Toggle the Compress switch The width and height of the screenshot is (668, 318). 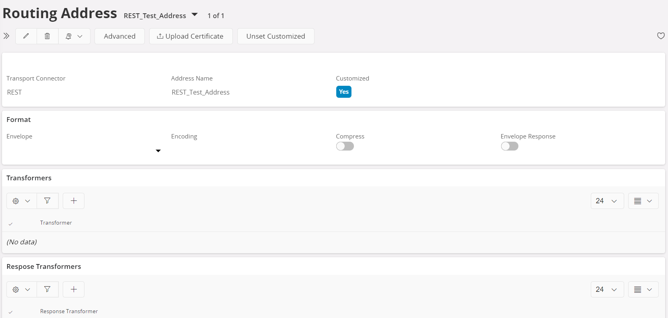(x=345, y=146)
